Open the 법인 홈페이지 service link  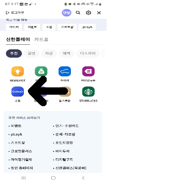pyautogui.click(x=22, y=168)
